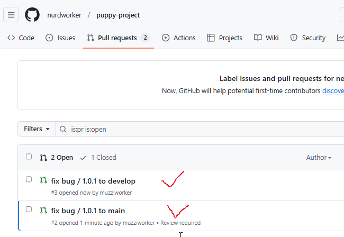The width and height of the screenshot is (344, 237).
Task: Open the puppy-project repository link
Action: [118, 15]
